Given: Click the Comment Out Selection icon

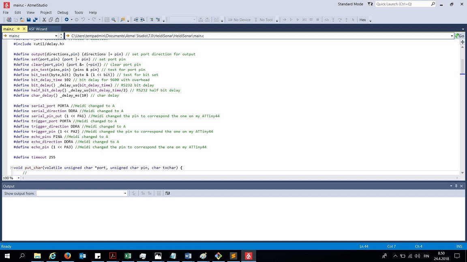Looking at the screenshot, I should click(151, 19).
